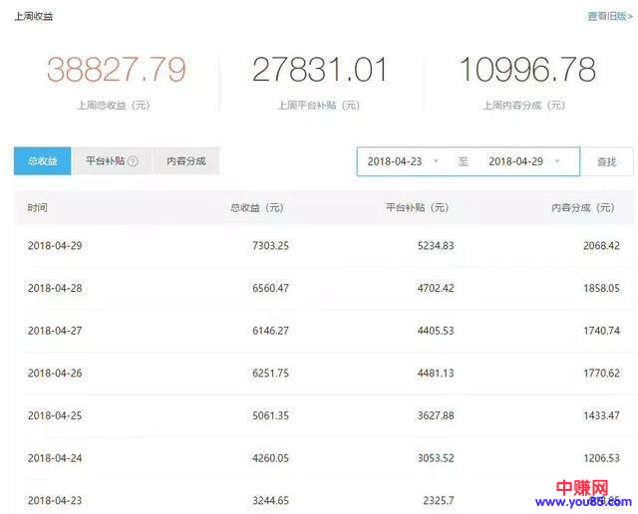
Task: Click the weekly total 38827.79 figure
Action: pyautogui.click(x=117, y=71)
